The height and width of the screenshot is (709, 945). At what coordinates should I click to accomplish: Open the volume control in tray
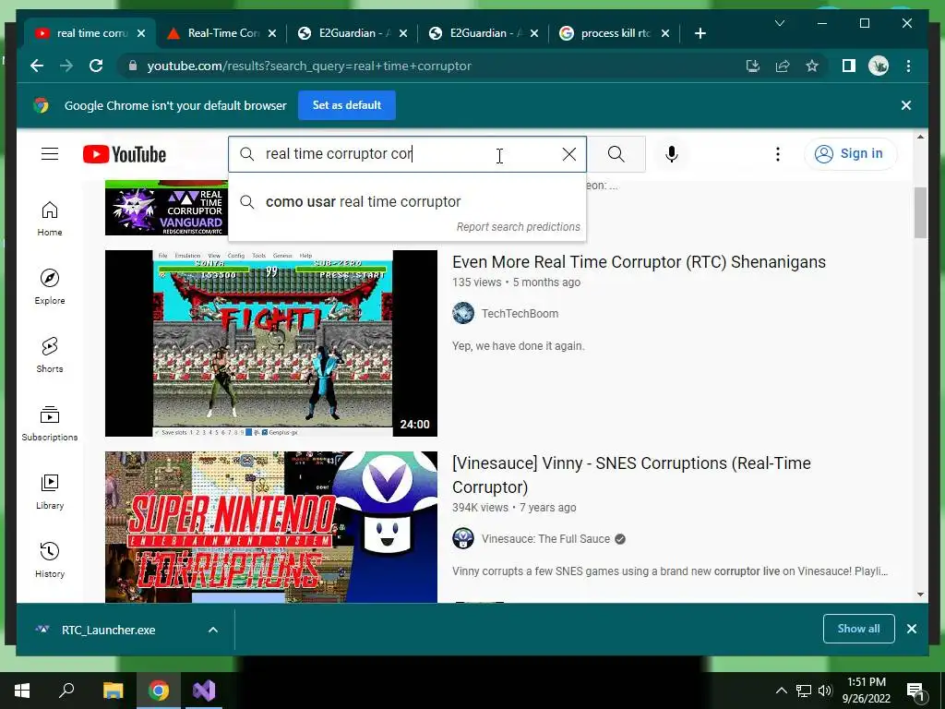825,691
